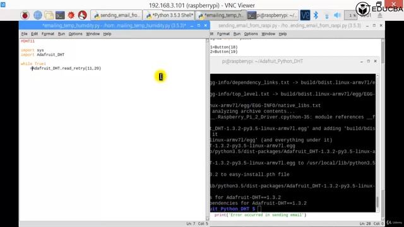Switch to pi@raspberrypi terminal taskbar window
The width and height of the screenshot is (404, 227).
coord(273,15)
